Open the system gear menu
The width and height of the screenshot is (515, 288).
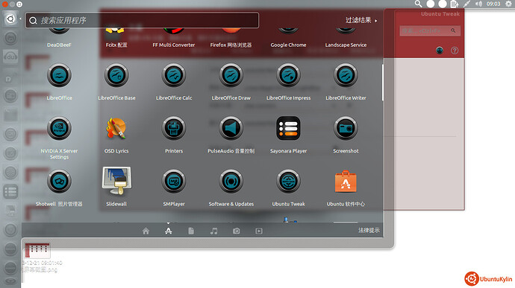(x=508, y=4)
